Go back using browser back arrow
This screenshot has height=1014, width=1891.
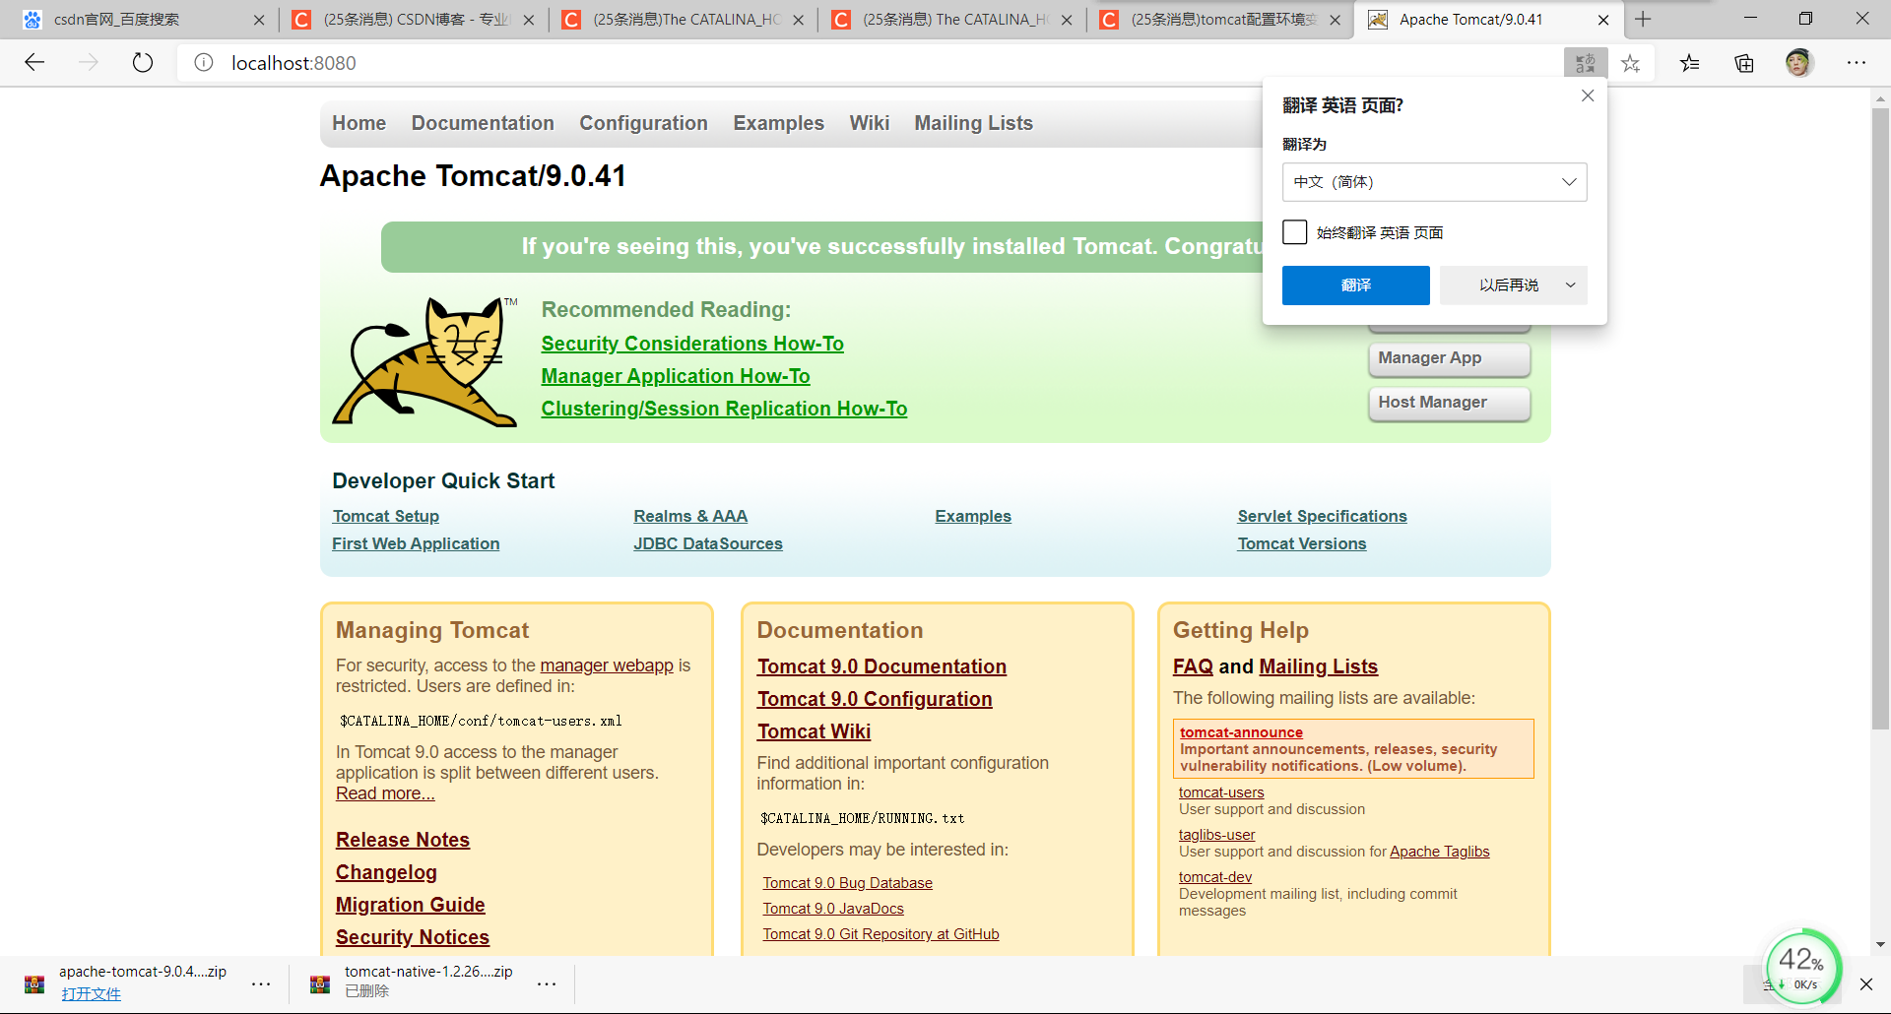click(x=35, y=63)
